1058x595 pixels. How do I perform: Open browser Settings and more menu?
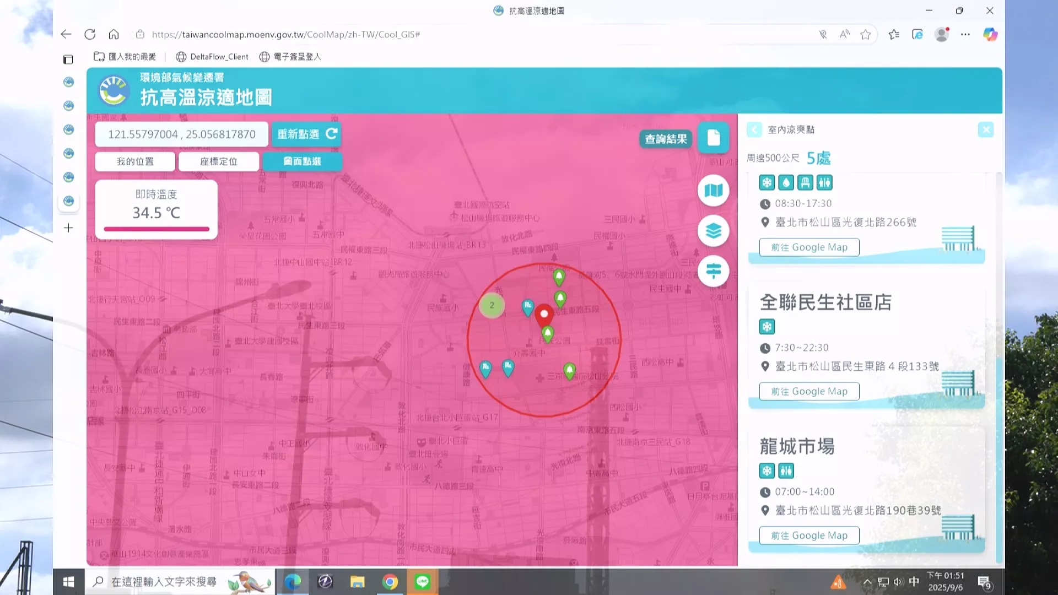coord(965,34)
